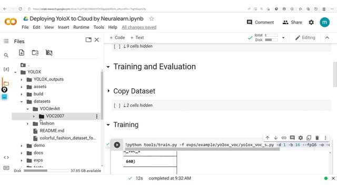Star the notebook

[152, 19]
